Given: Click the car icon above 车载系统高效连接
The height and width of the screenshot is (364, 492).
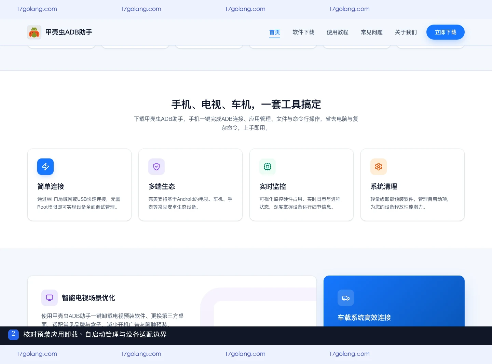Looking at the screenshot, I should (346, 298).
